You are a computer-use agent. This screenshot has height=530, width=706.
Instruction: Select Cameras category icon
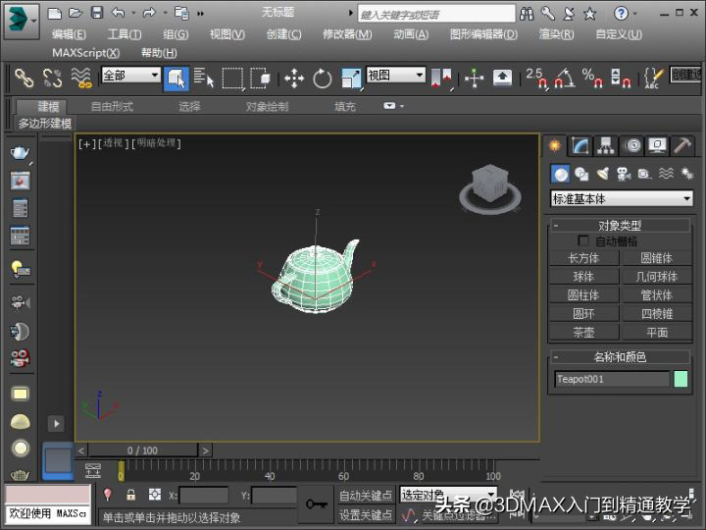point(624,174)
